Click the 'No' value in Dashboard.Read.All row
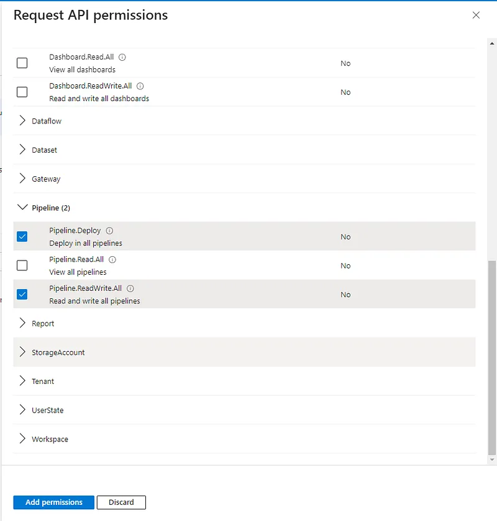 (x=345, y=63)
